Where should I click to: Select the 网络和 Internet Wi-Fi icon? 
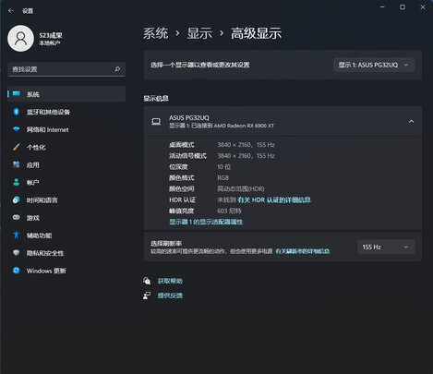click(x=17, y=129)
